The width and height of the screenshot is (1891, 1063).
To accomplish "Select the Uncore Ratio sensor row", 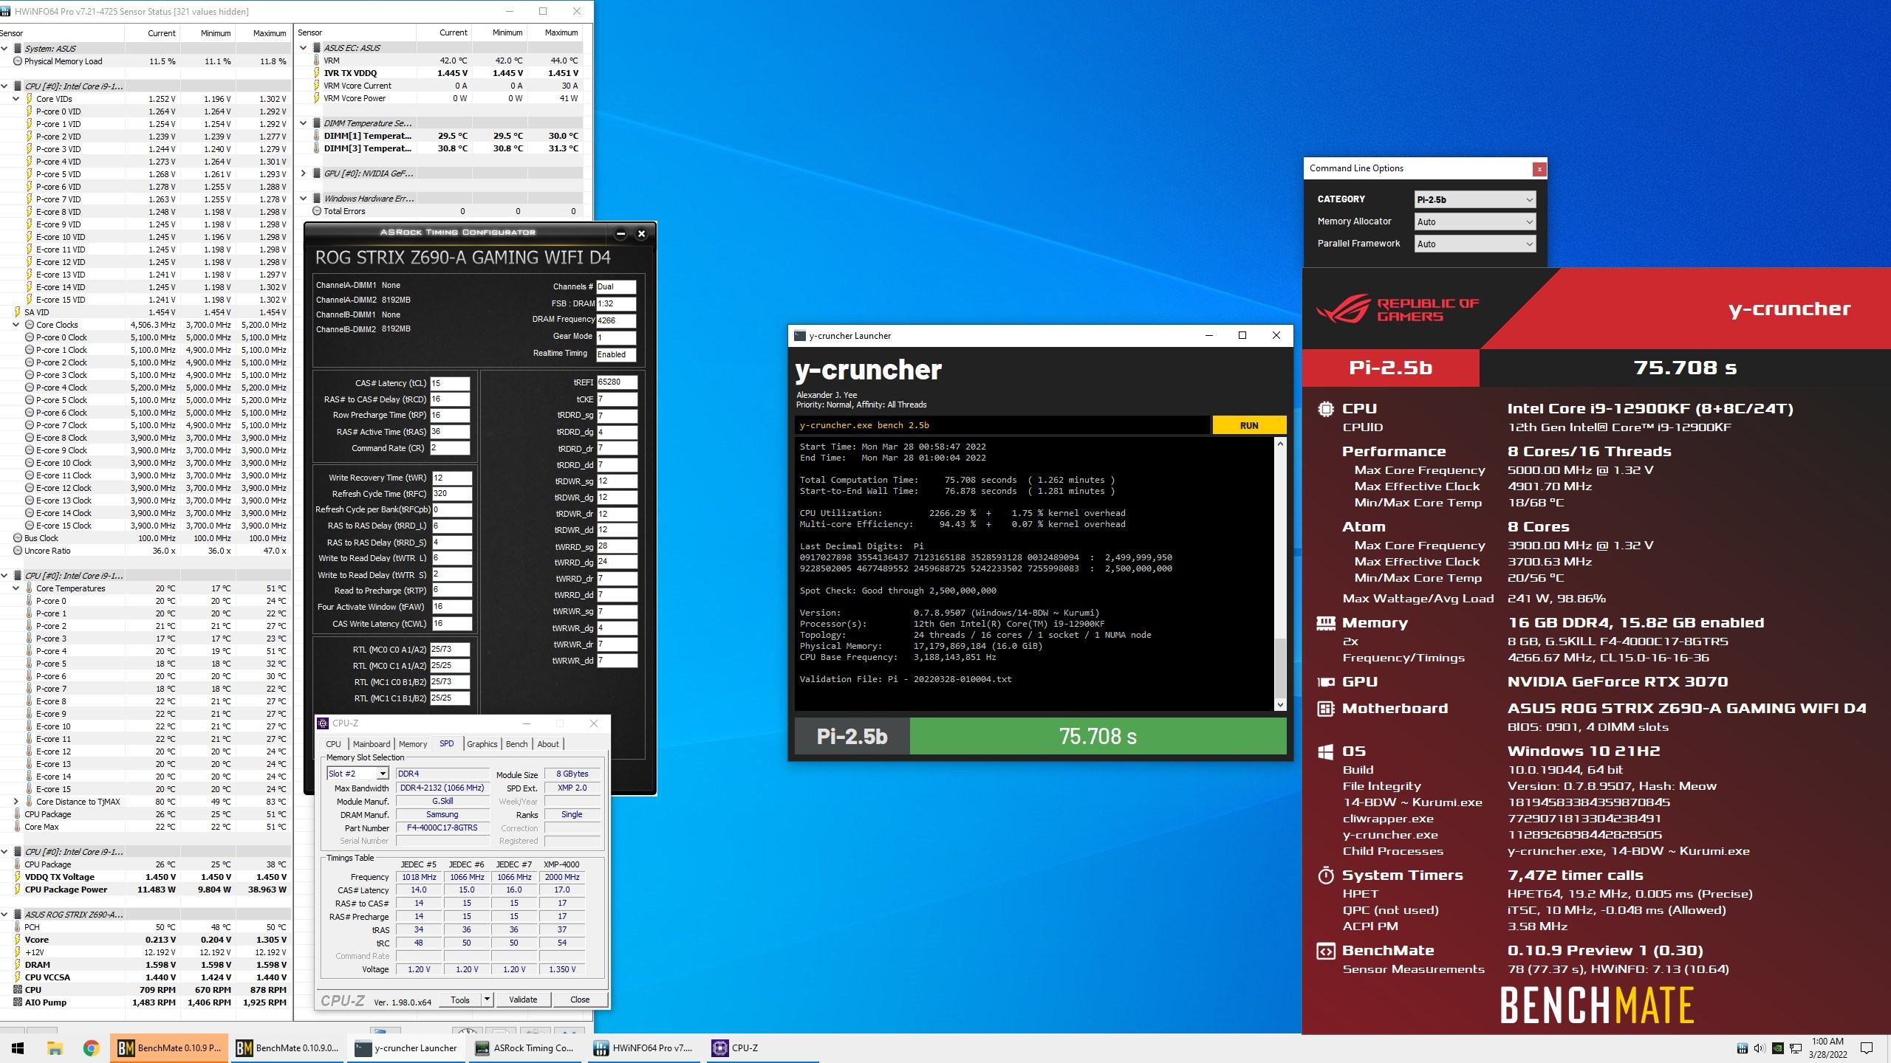I will click(146, 551).
